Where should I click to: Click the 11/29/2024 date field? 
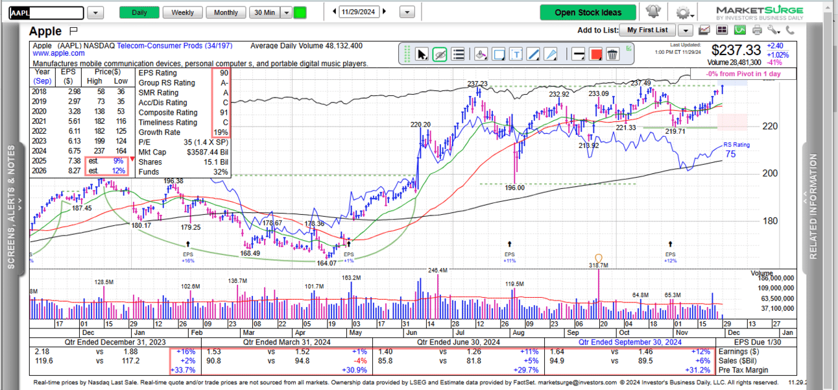click(x=359, y=12)
